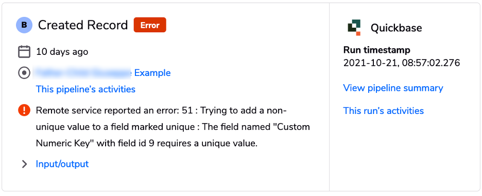Click the 10 days ago date text
Viewport: 482px width, 196px height.
[x=62, y=52]
